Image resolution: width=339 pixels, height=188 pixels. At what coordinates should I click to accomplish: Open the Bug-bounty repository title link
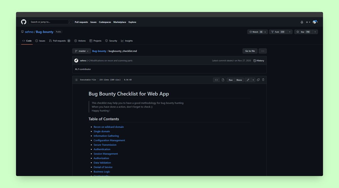click(45, 32)
